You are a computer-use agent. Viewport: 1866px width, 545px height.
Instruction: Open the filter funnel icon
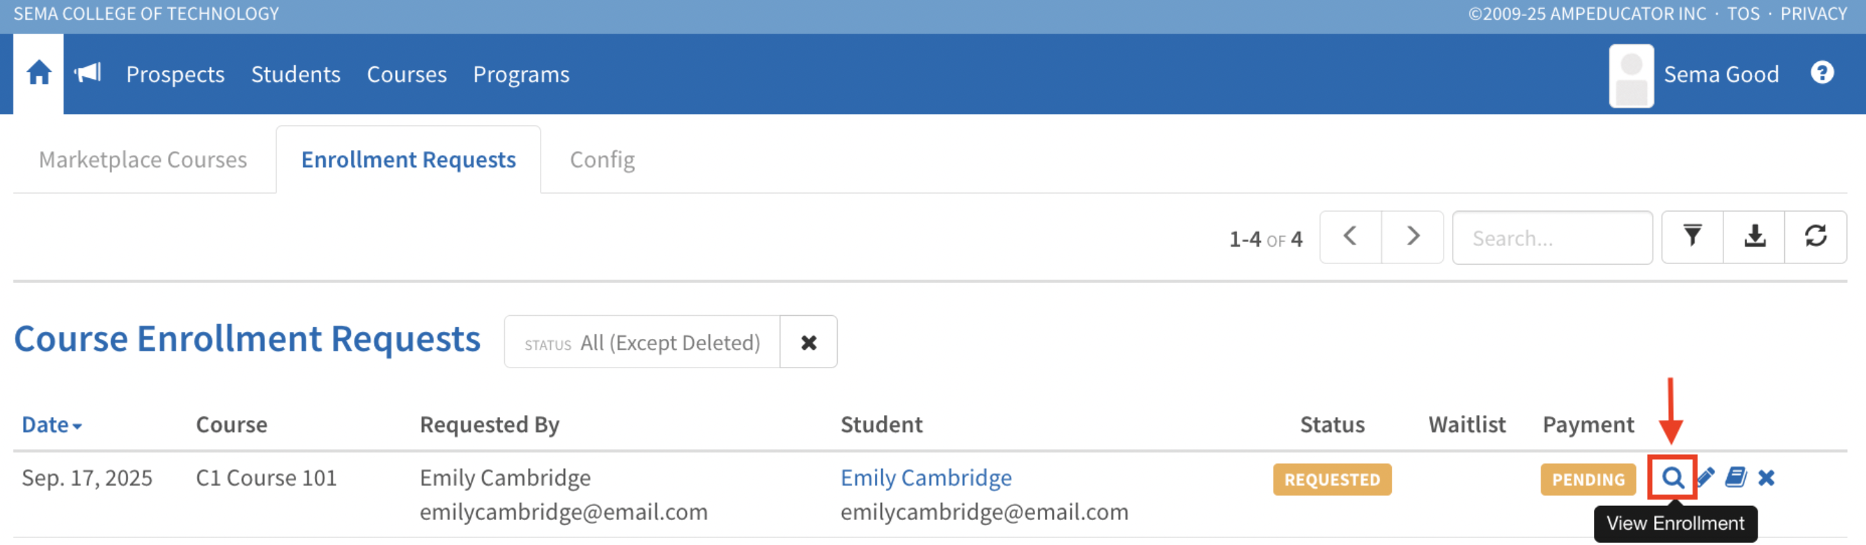1692,237
